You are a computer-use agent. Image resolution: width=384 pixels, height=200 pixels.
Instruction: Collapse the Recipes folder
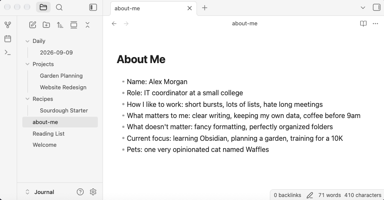tap(27, 99)
